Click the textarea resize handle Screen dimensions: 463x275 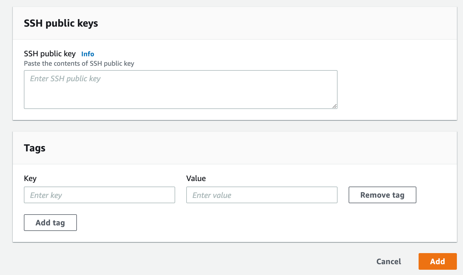click(x=335, y=106)
